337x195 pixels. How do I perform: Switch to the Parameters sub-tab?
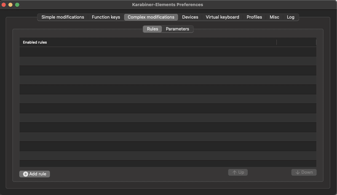click(x=177, y=29)
